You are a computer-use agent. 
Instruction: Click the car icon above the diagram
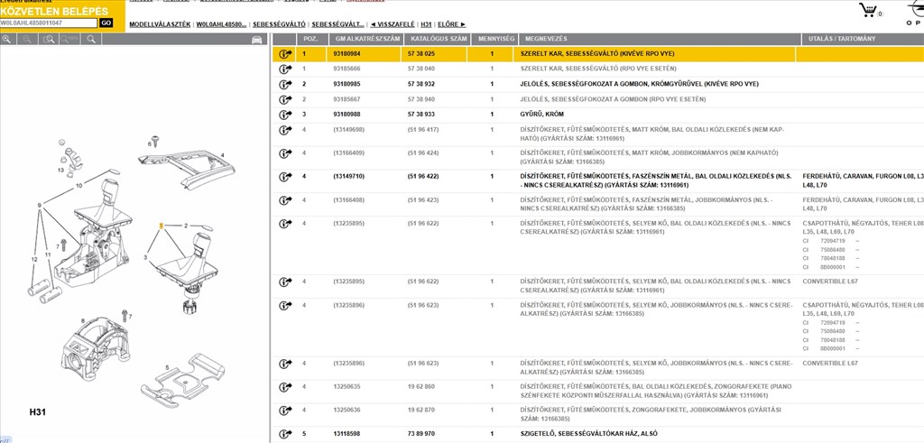(x=257, y=40)
